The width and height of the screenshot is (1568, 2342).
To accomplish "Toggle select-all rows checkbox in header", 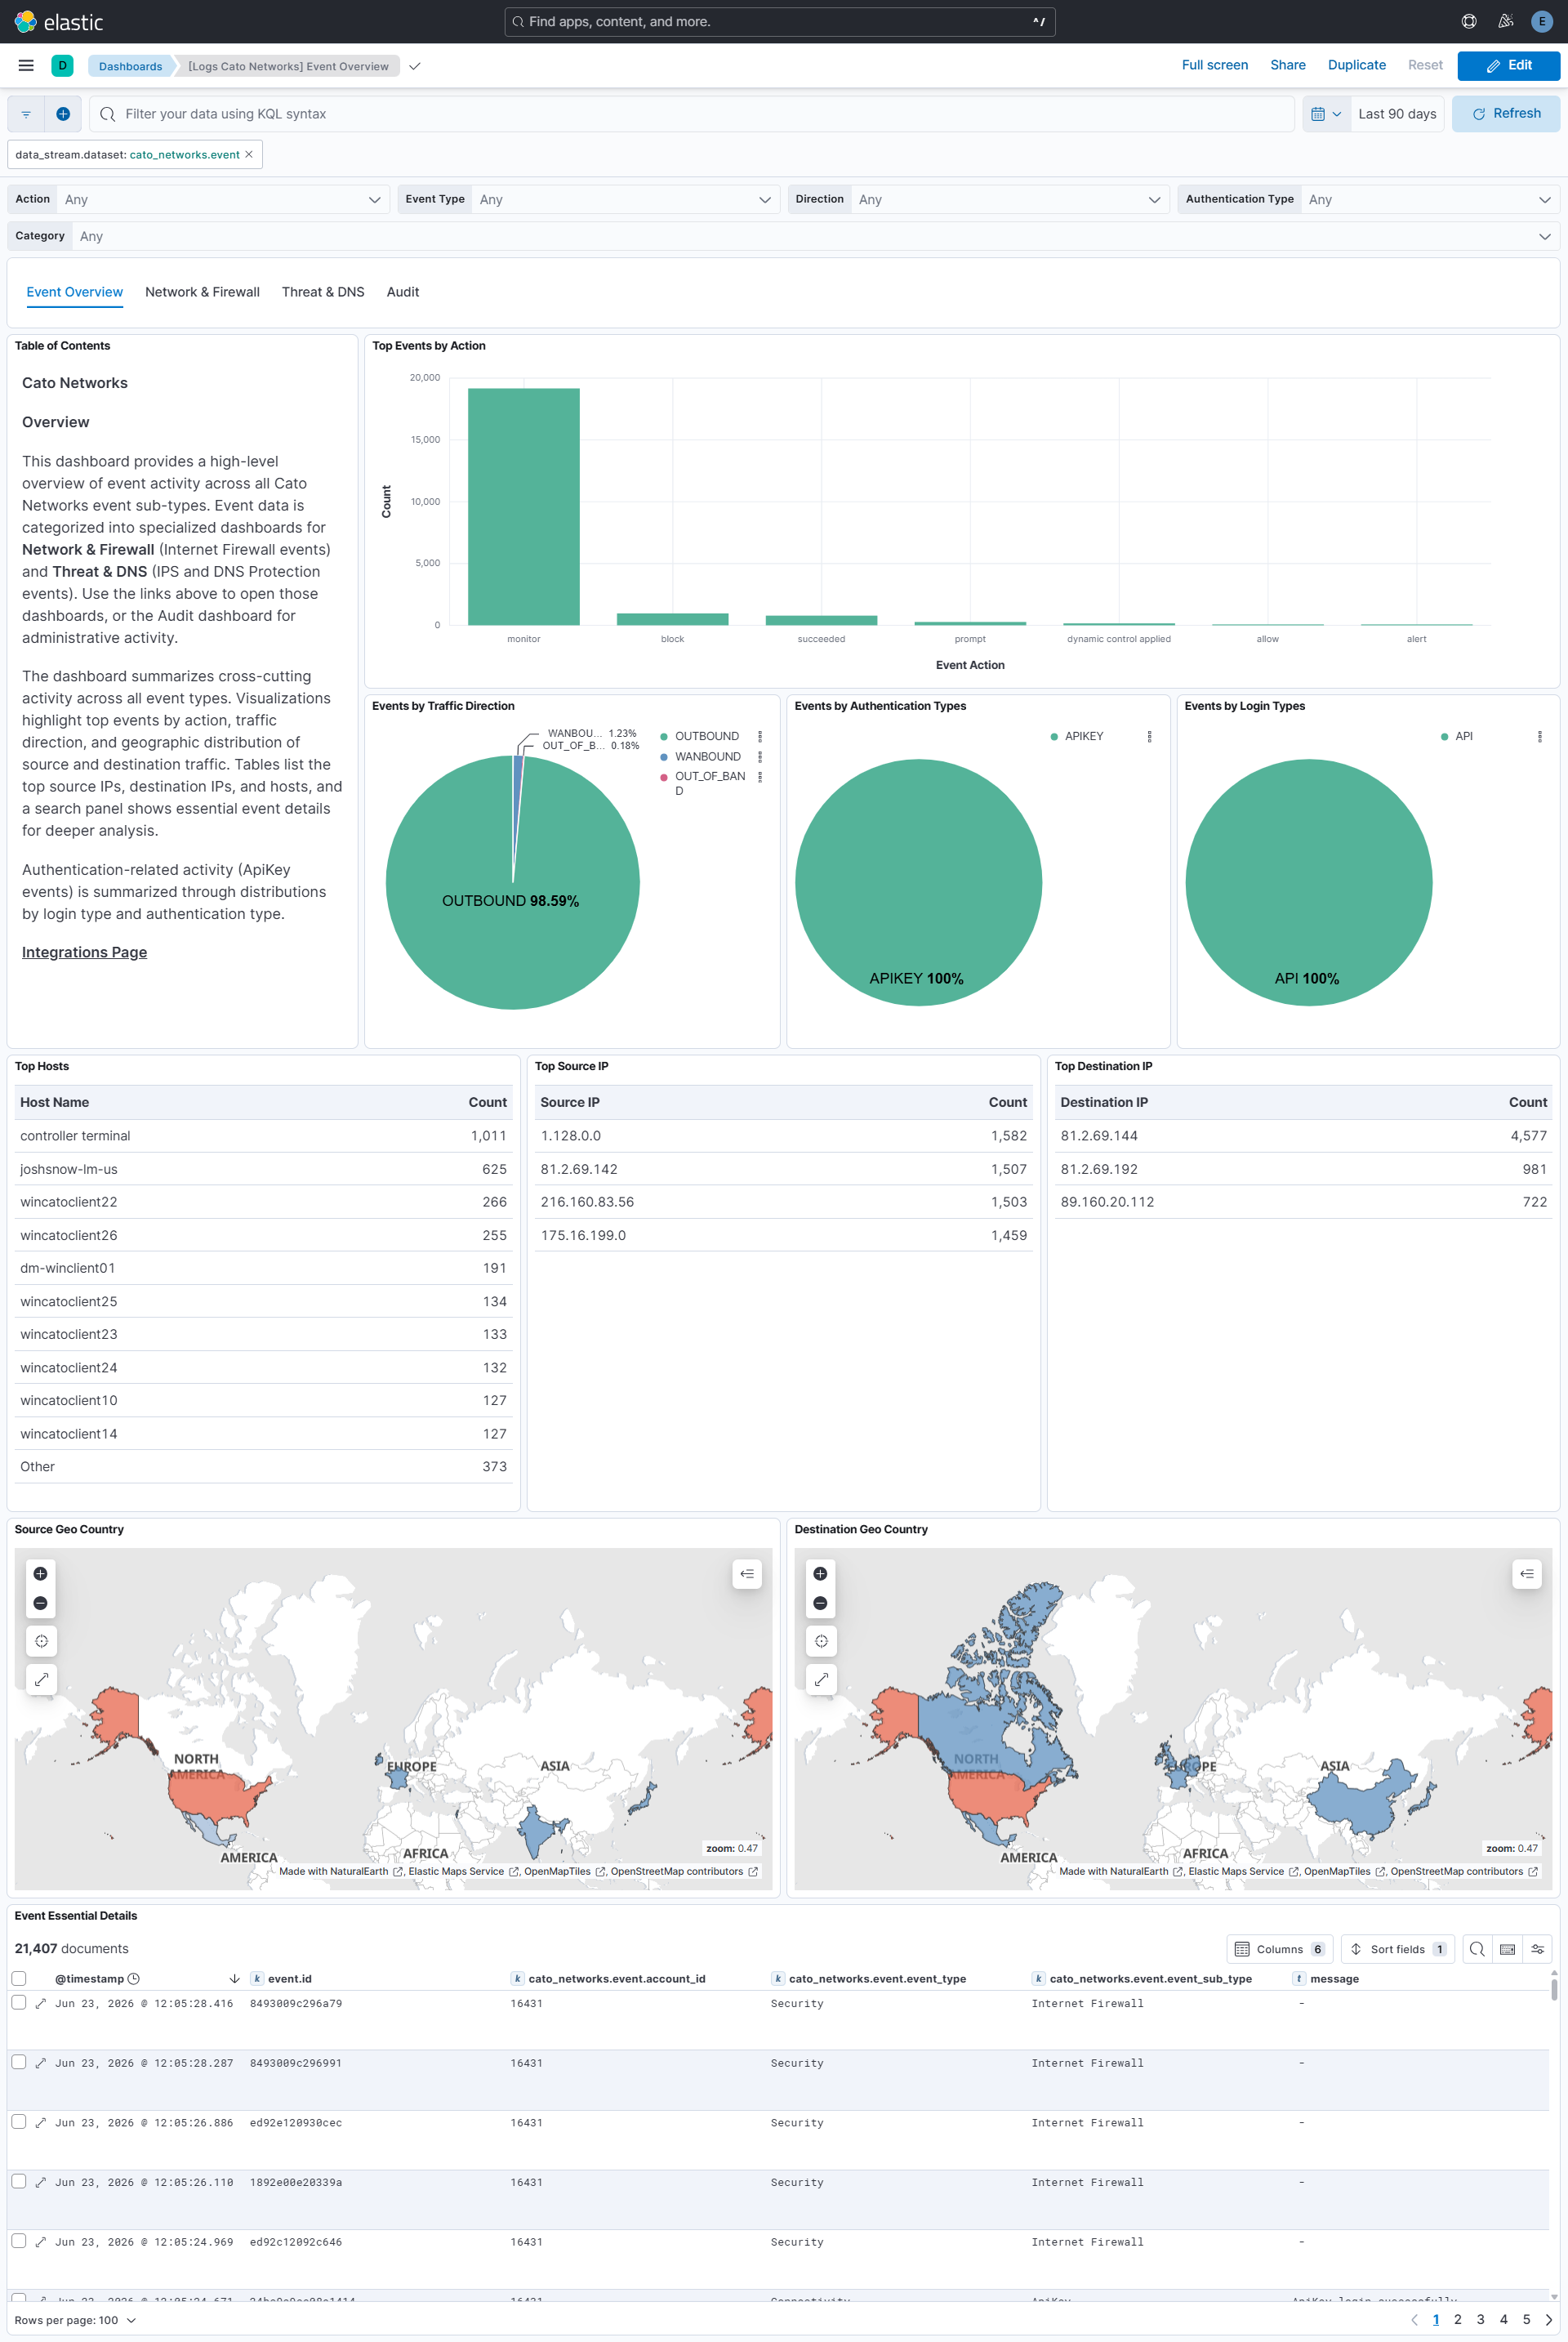I will click(19, 1978).
